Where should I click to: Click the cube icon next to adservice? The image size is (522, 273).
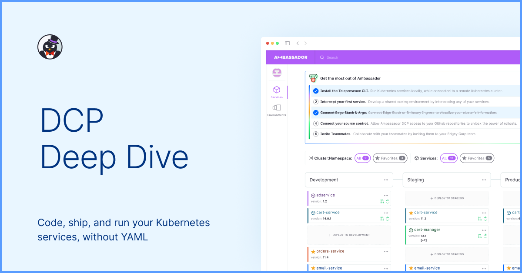(x=313, y=196)
